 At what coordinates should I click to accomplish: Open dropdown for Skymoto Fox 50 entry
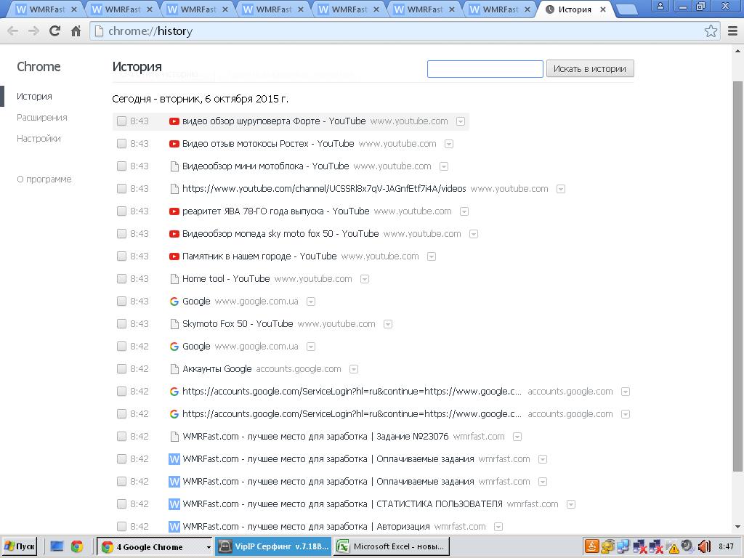[x=388, y=324]
